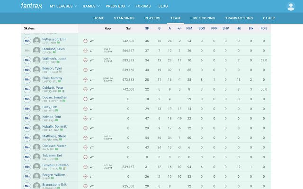Open the BLOG menu item
The height and width of the screenshot is (189, 303).
[163, 6]
